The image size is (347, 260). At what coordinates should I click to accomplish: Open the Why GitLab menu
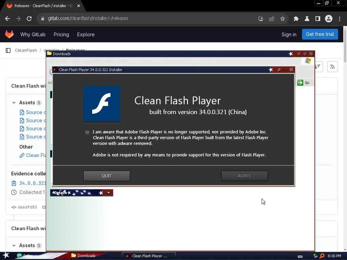pos(33,35)
